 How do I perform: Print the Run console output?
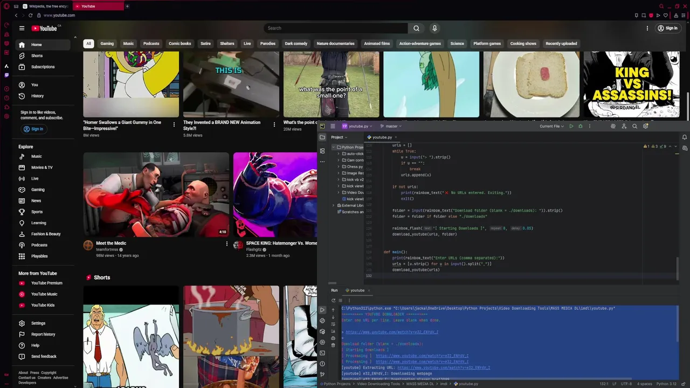333,338
